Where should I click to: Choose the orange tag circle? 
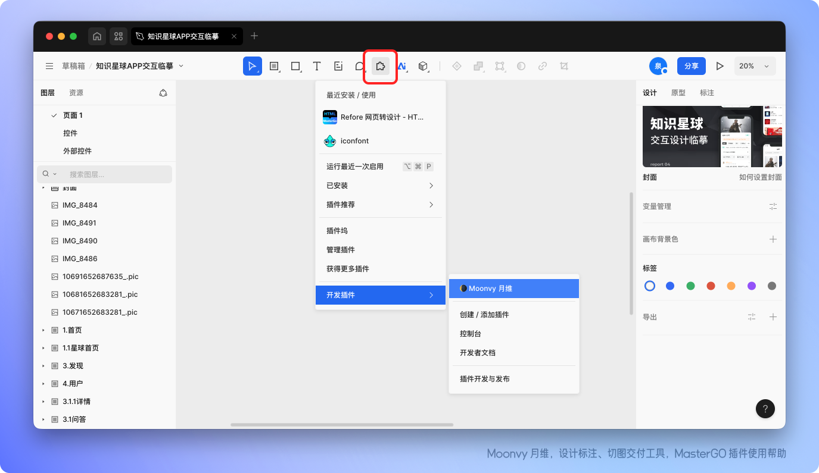731,286
